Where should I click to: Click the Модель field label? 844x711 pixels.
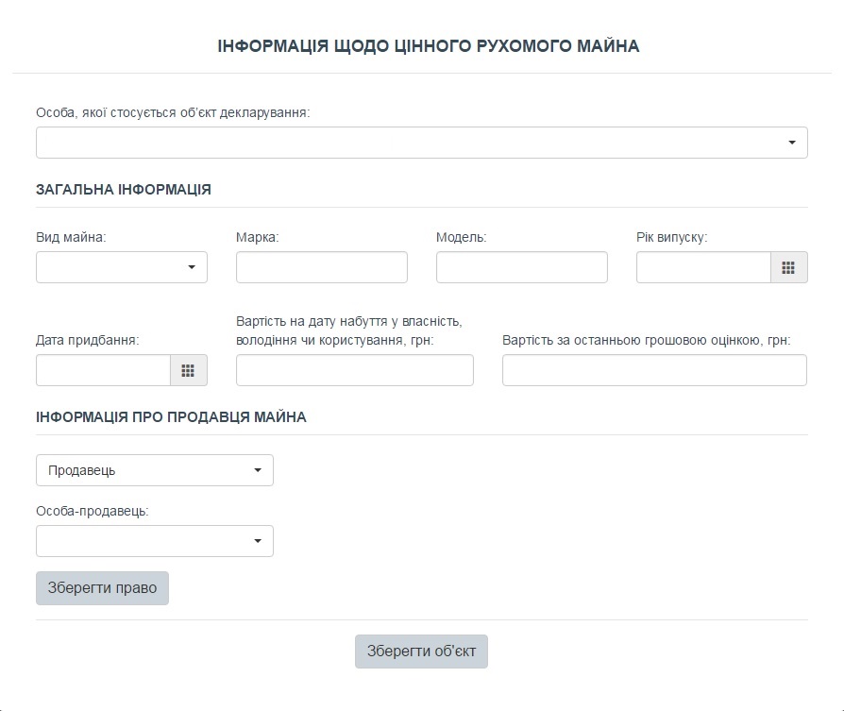point(461,237)
